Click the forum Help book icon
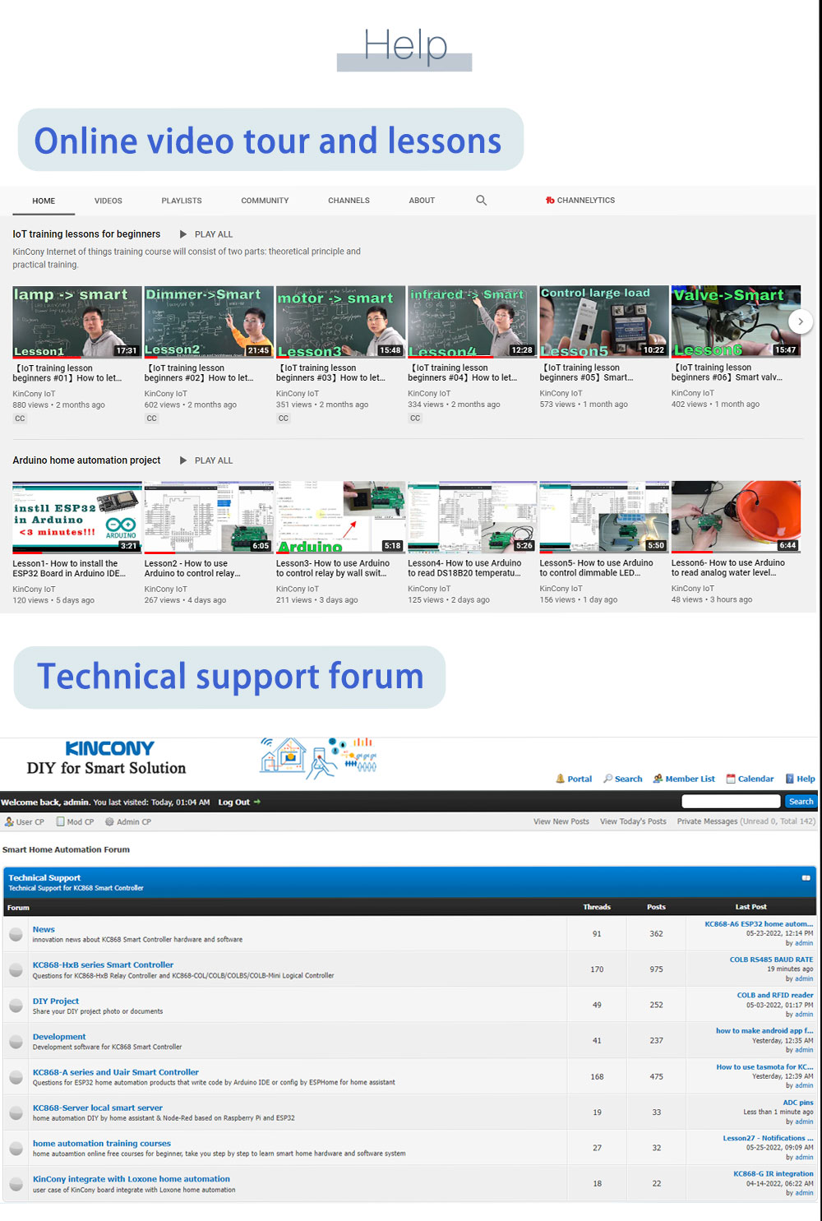Viewport: 822px width, 1221px height. tap(790, 779)
